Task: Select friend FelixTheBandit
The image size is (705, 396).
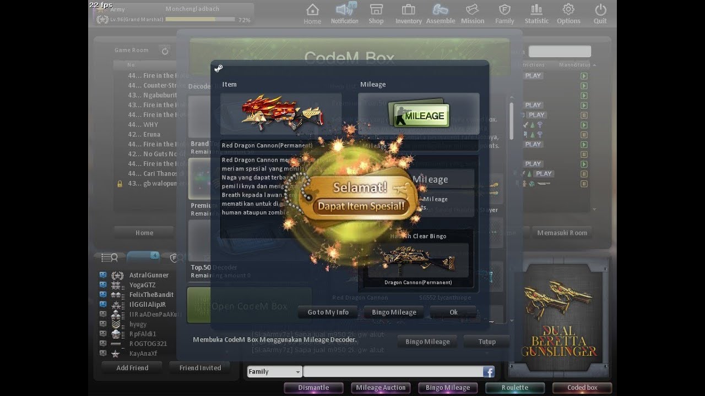Action: pos(151,295)
